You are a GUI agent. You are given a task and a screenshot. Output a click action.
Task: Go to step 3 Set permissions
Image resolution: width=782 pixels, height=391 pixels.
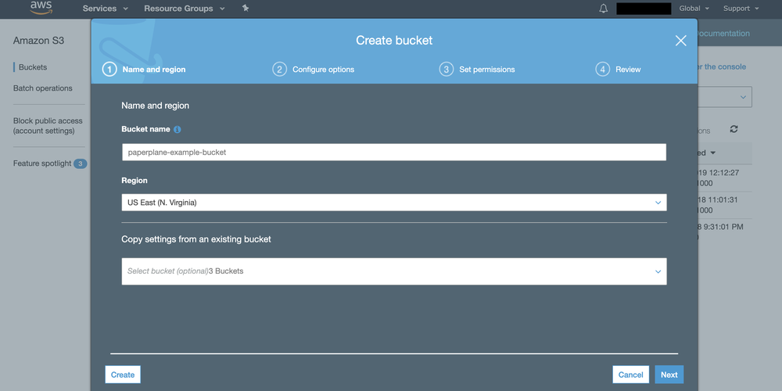tap(477, 70)
